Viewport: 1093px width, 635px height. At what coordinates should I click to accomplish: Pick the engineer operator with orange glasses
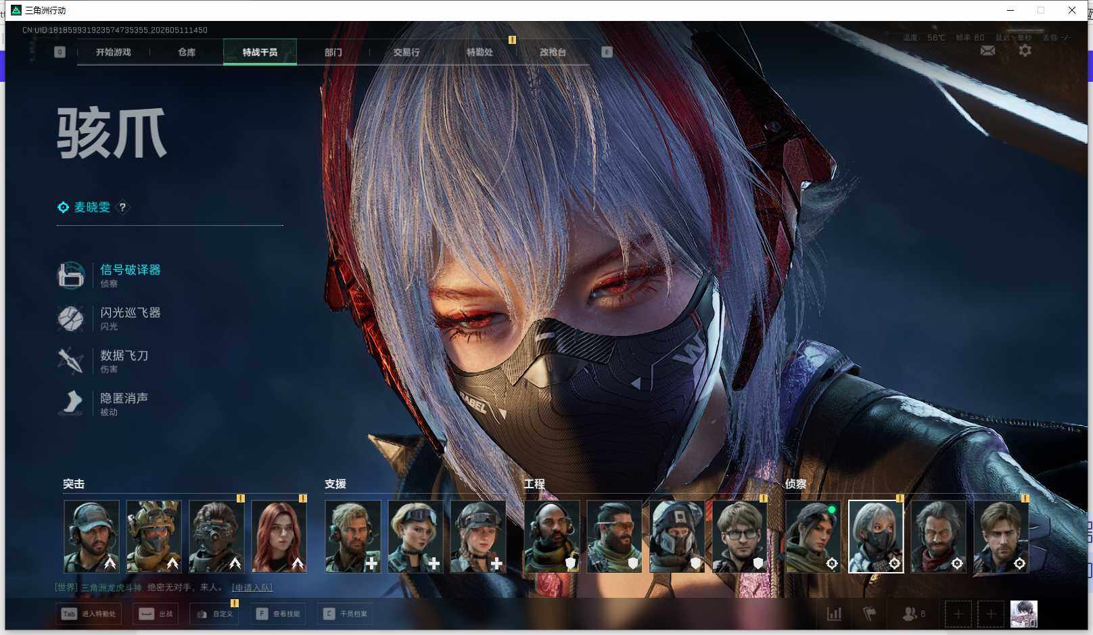614,536
